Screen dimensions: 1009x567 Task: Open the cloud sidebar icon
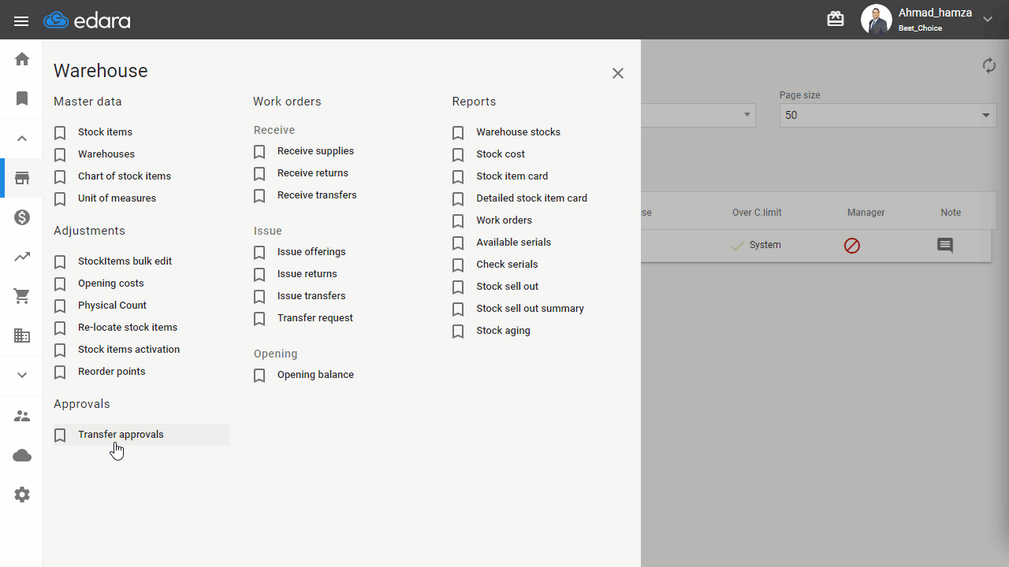(22, 455)
